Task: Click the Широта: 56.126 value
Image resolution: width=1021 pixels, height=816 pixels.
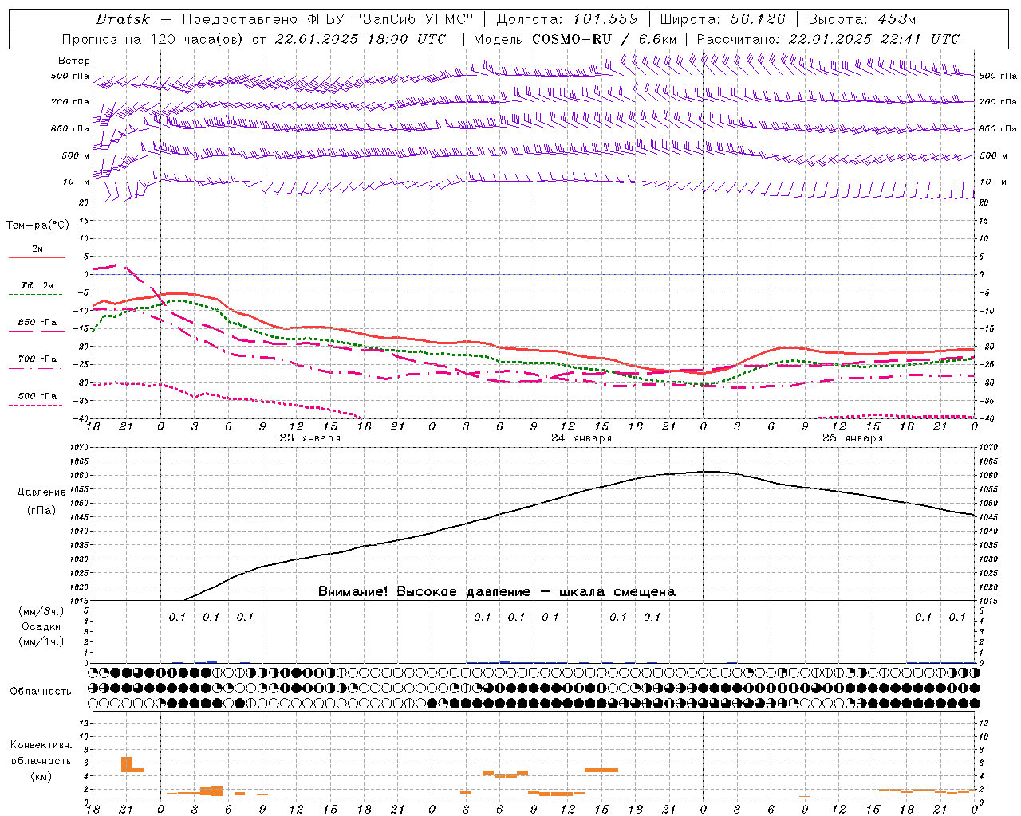Action: (723, 19)
